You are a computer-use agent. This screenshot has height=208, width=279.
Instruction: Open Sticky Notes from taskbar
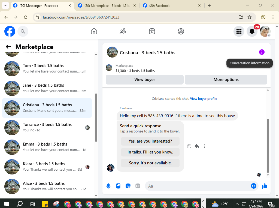pyautogui.click(x=45, y=204)
